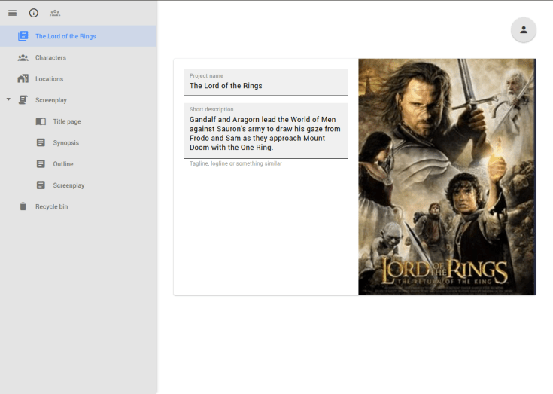Click into the Short description text area
The height and width of the screenshot is (394, 553).
coord(266,132)
